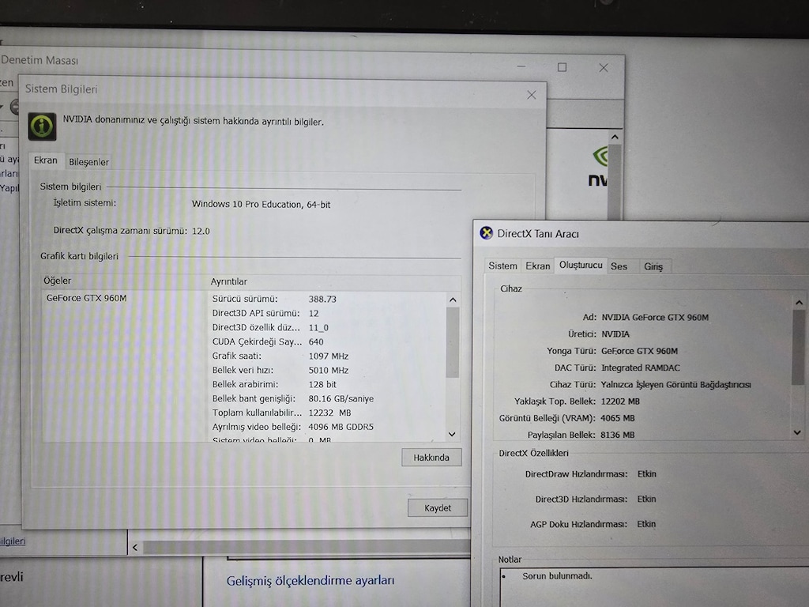Click Windows 10 Pro Education text
This screenshot has width=809, height=607.
coord(261,205)
